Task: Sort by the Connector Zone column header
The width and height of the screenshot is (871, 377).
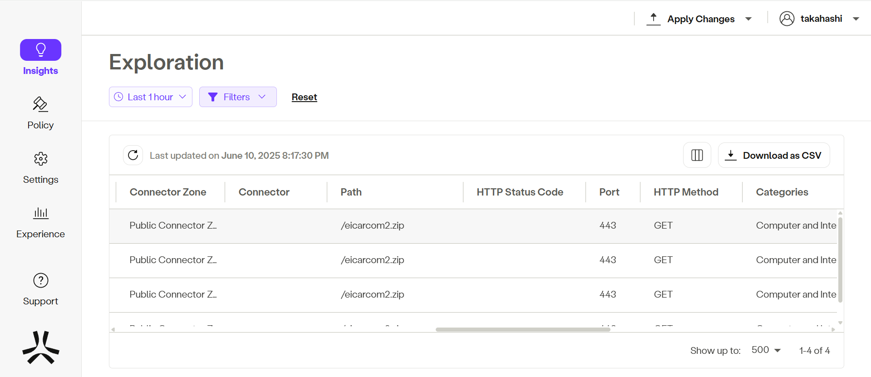Action: (x=168, y=192)
